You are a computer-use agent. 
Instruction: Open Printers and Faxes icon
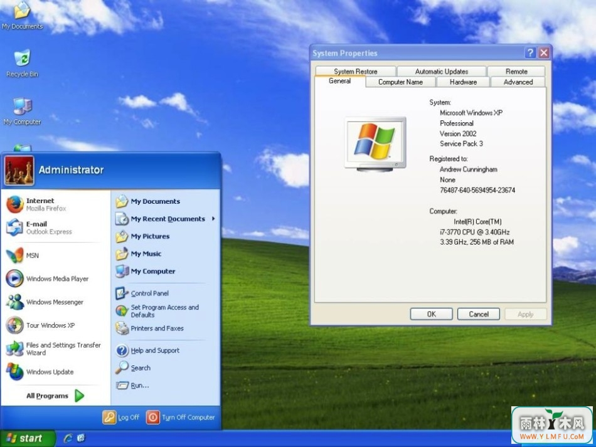tap(122, 328)
